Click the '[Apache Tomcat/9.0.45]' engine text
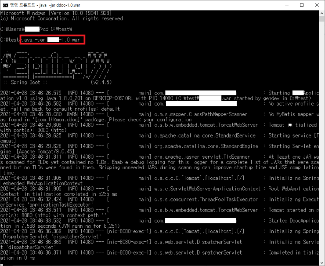Screen dimensions: 325x266 click(39, 151)
